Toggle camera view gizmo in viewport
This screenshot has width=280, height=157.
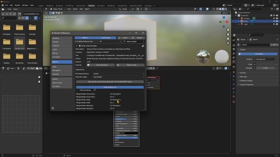[228, 39]
